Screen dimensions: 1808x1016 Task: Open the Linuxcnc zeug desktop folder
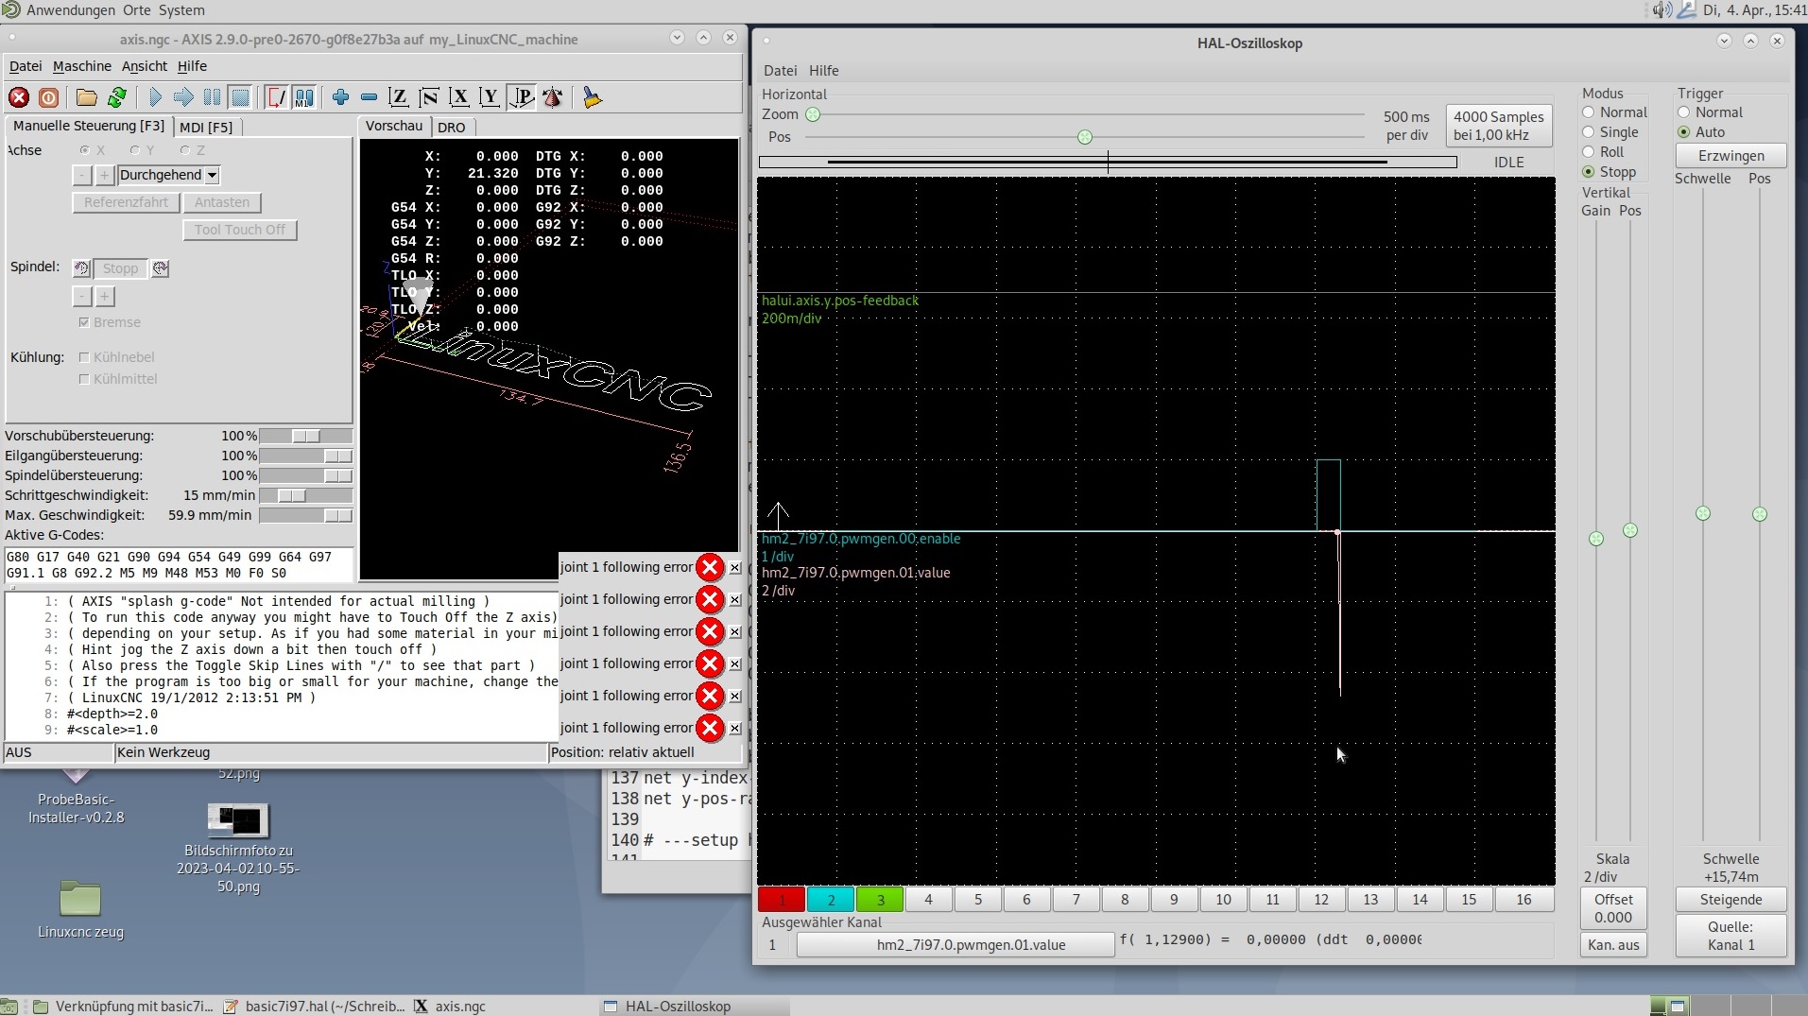tap(80, 911)
